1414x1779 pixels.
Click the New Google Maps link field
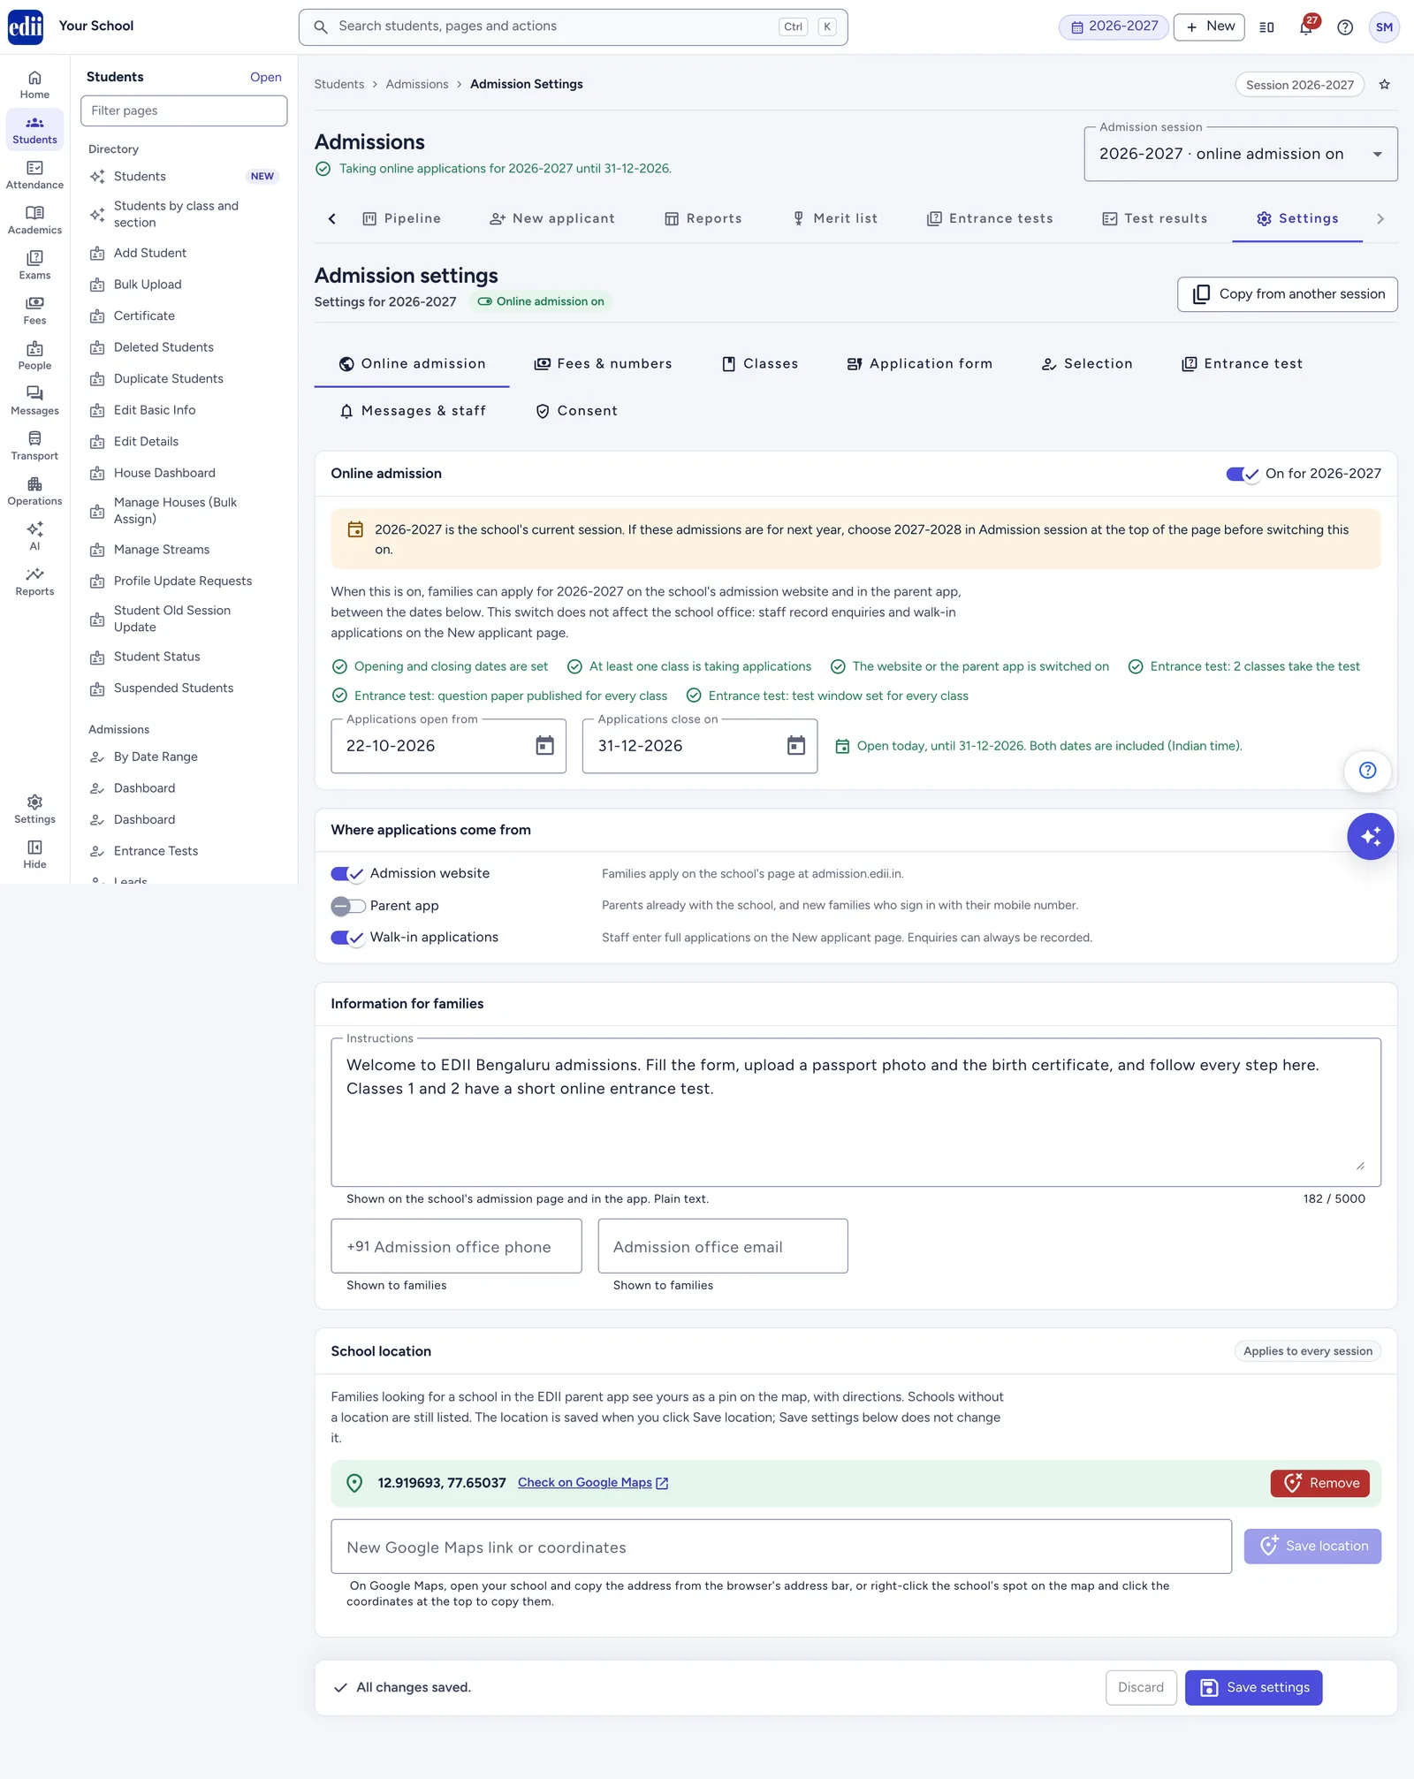pos(781,1547)
